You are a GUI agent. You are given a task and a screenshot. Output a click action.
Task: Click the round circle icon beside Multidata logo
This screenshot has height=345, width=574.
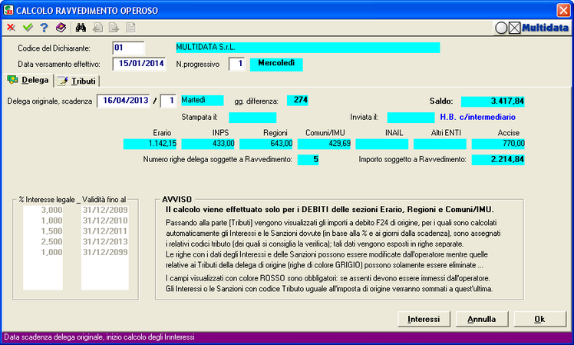click(501, 28)
